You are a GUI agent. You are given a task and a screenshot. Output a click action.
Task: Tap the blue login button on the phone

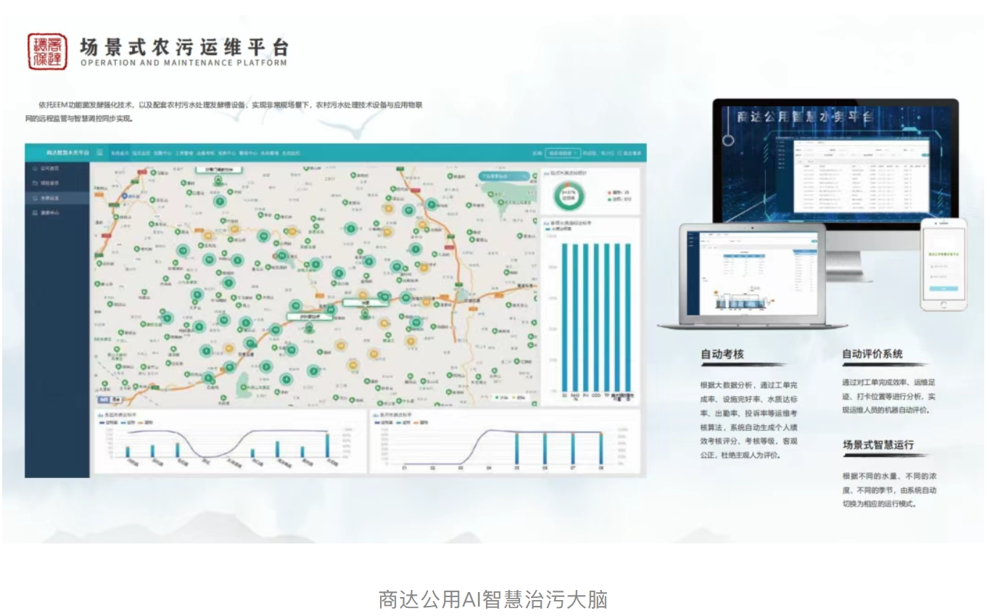click(943, 289)
